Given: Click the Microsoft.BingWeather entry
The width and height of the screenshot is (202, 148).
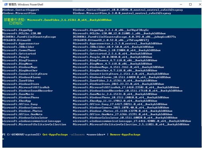Looking at the screenshot, I should [20, 70].
